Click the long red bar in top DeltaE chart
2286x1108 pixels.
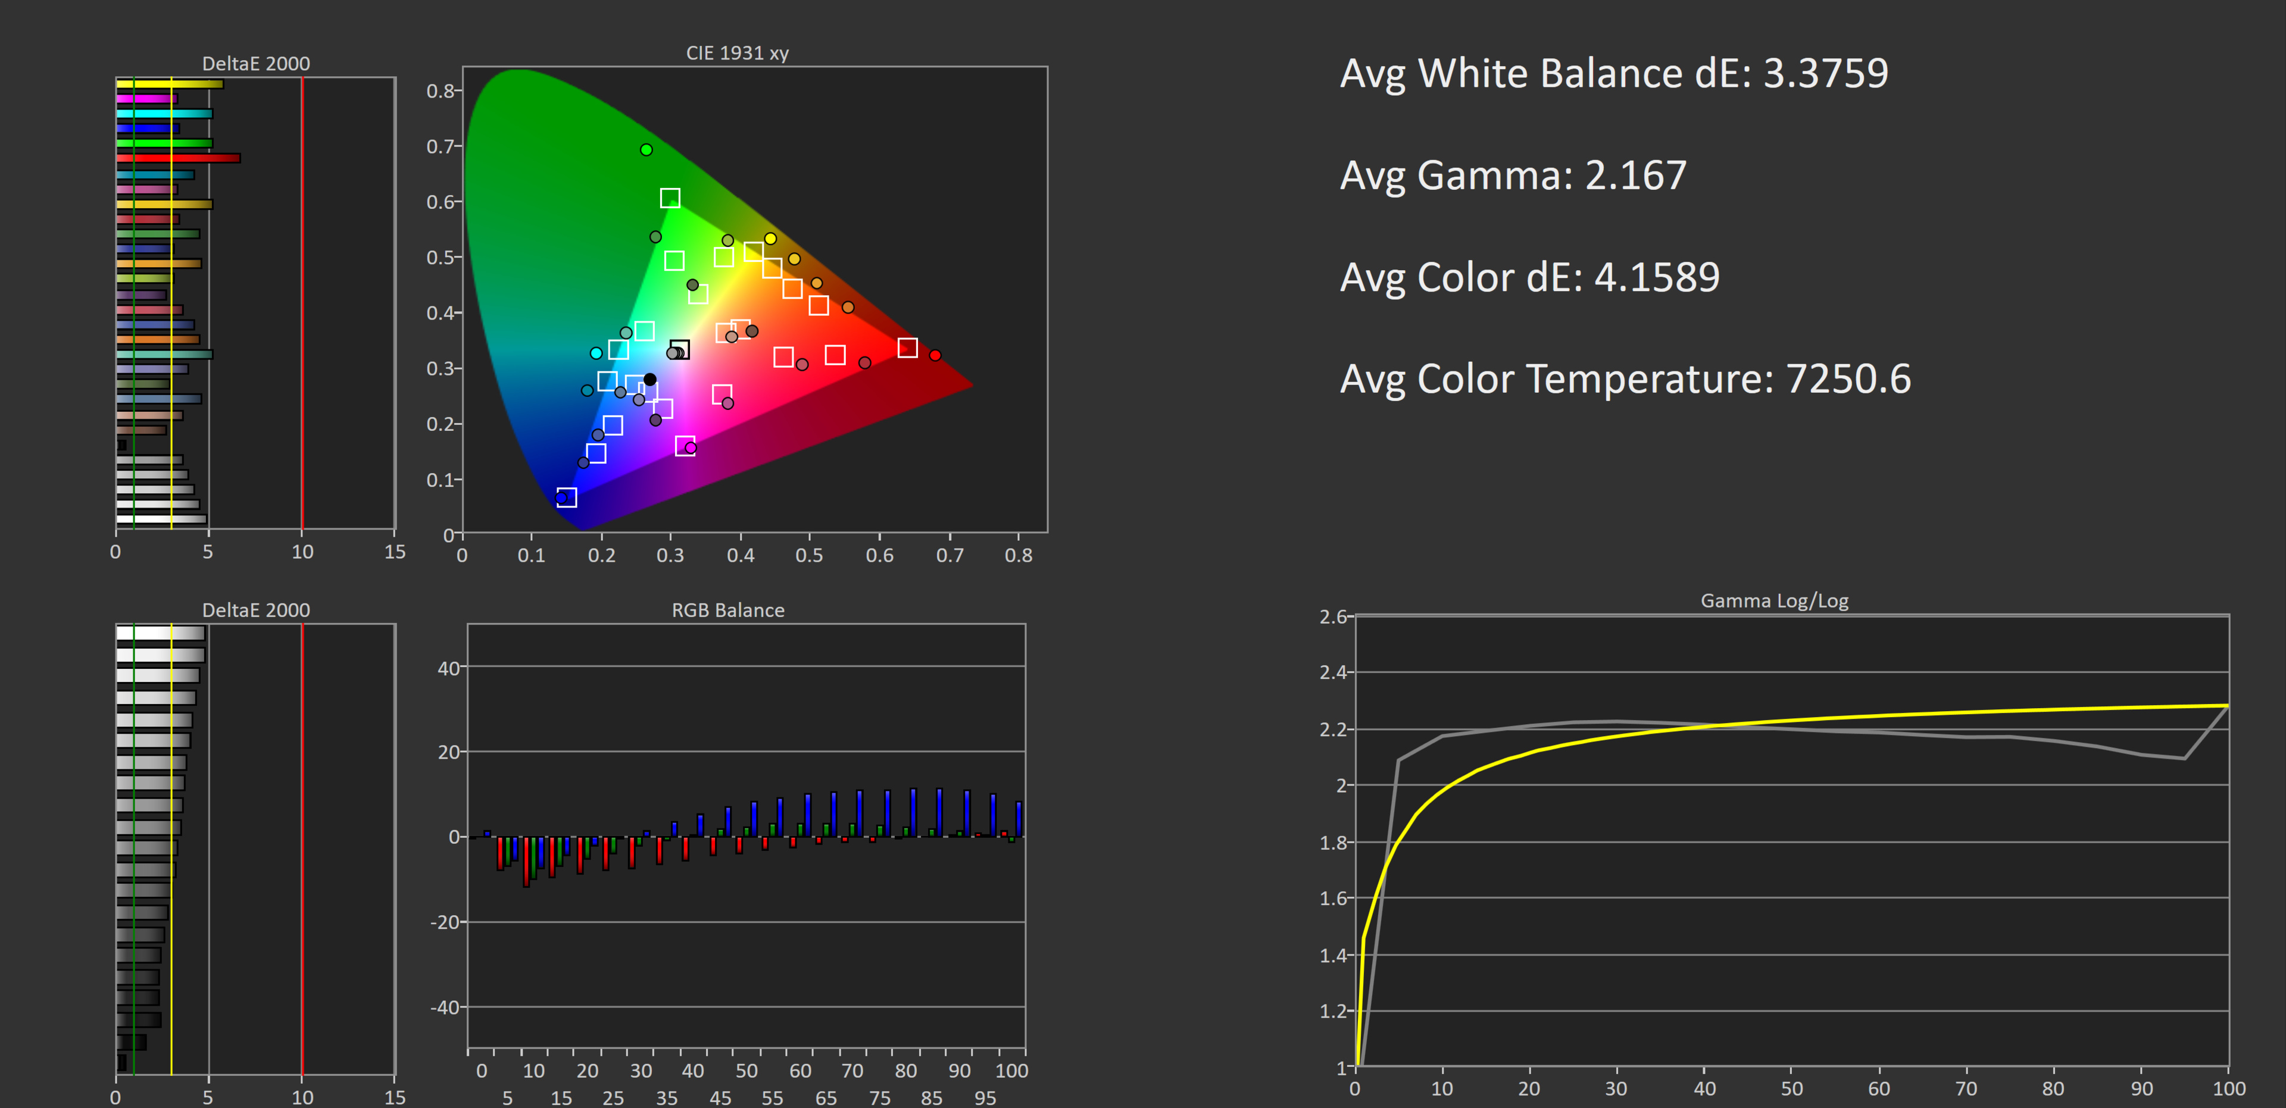[177, 158]
